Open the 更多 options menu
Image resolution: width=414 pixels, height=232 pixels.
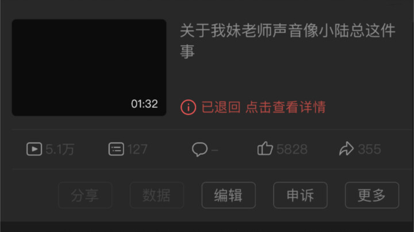[x=372, y=195]
